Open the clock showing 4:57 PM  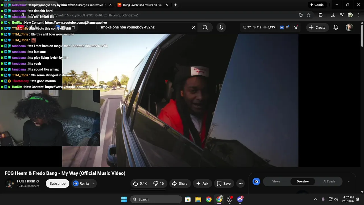pos(349,199)
